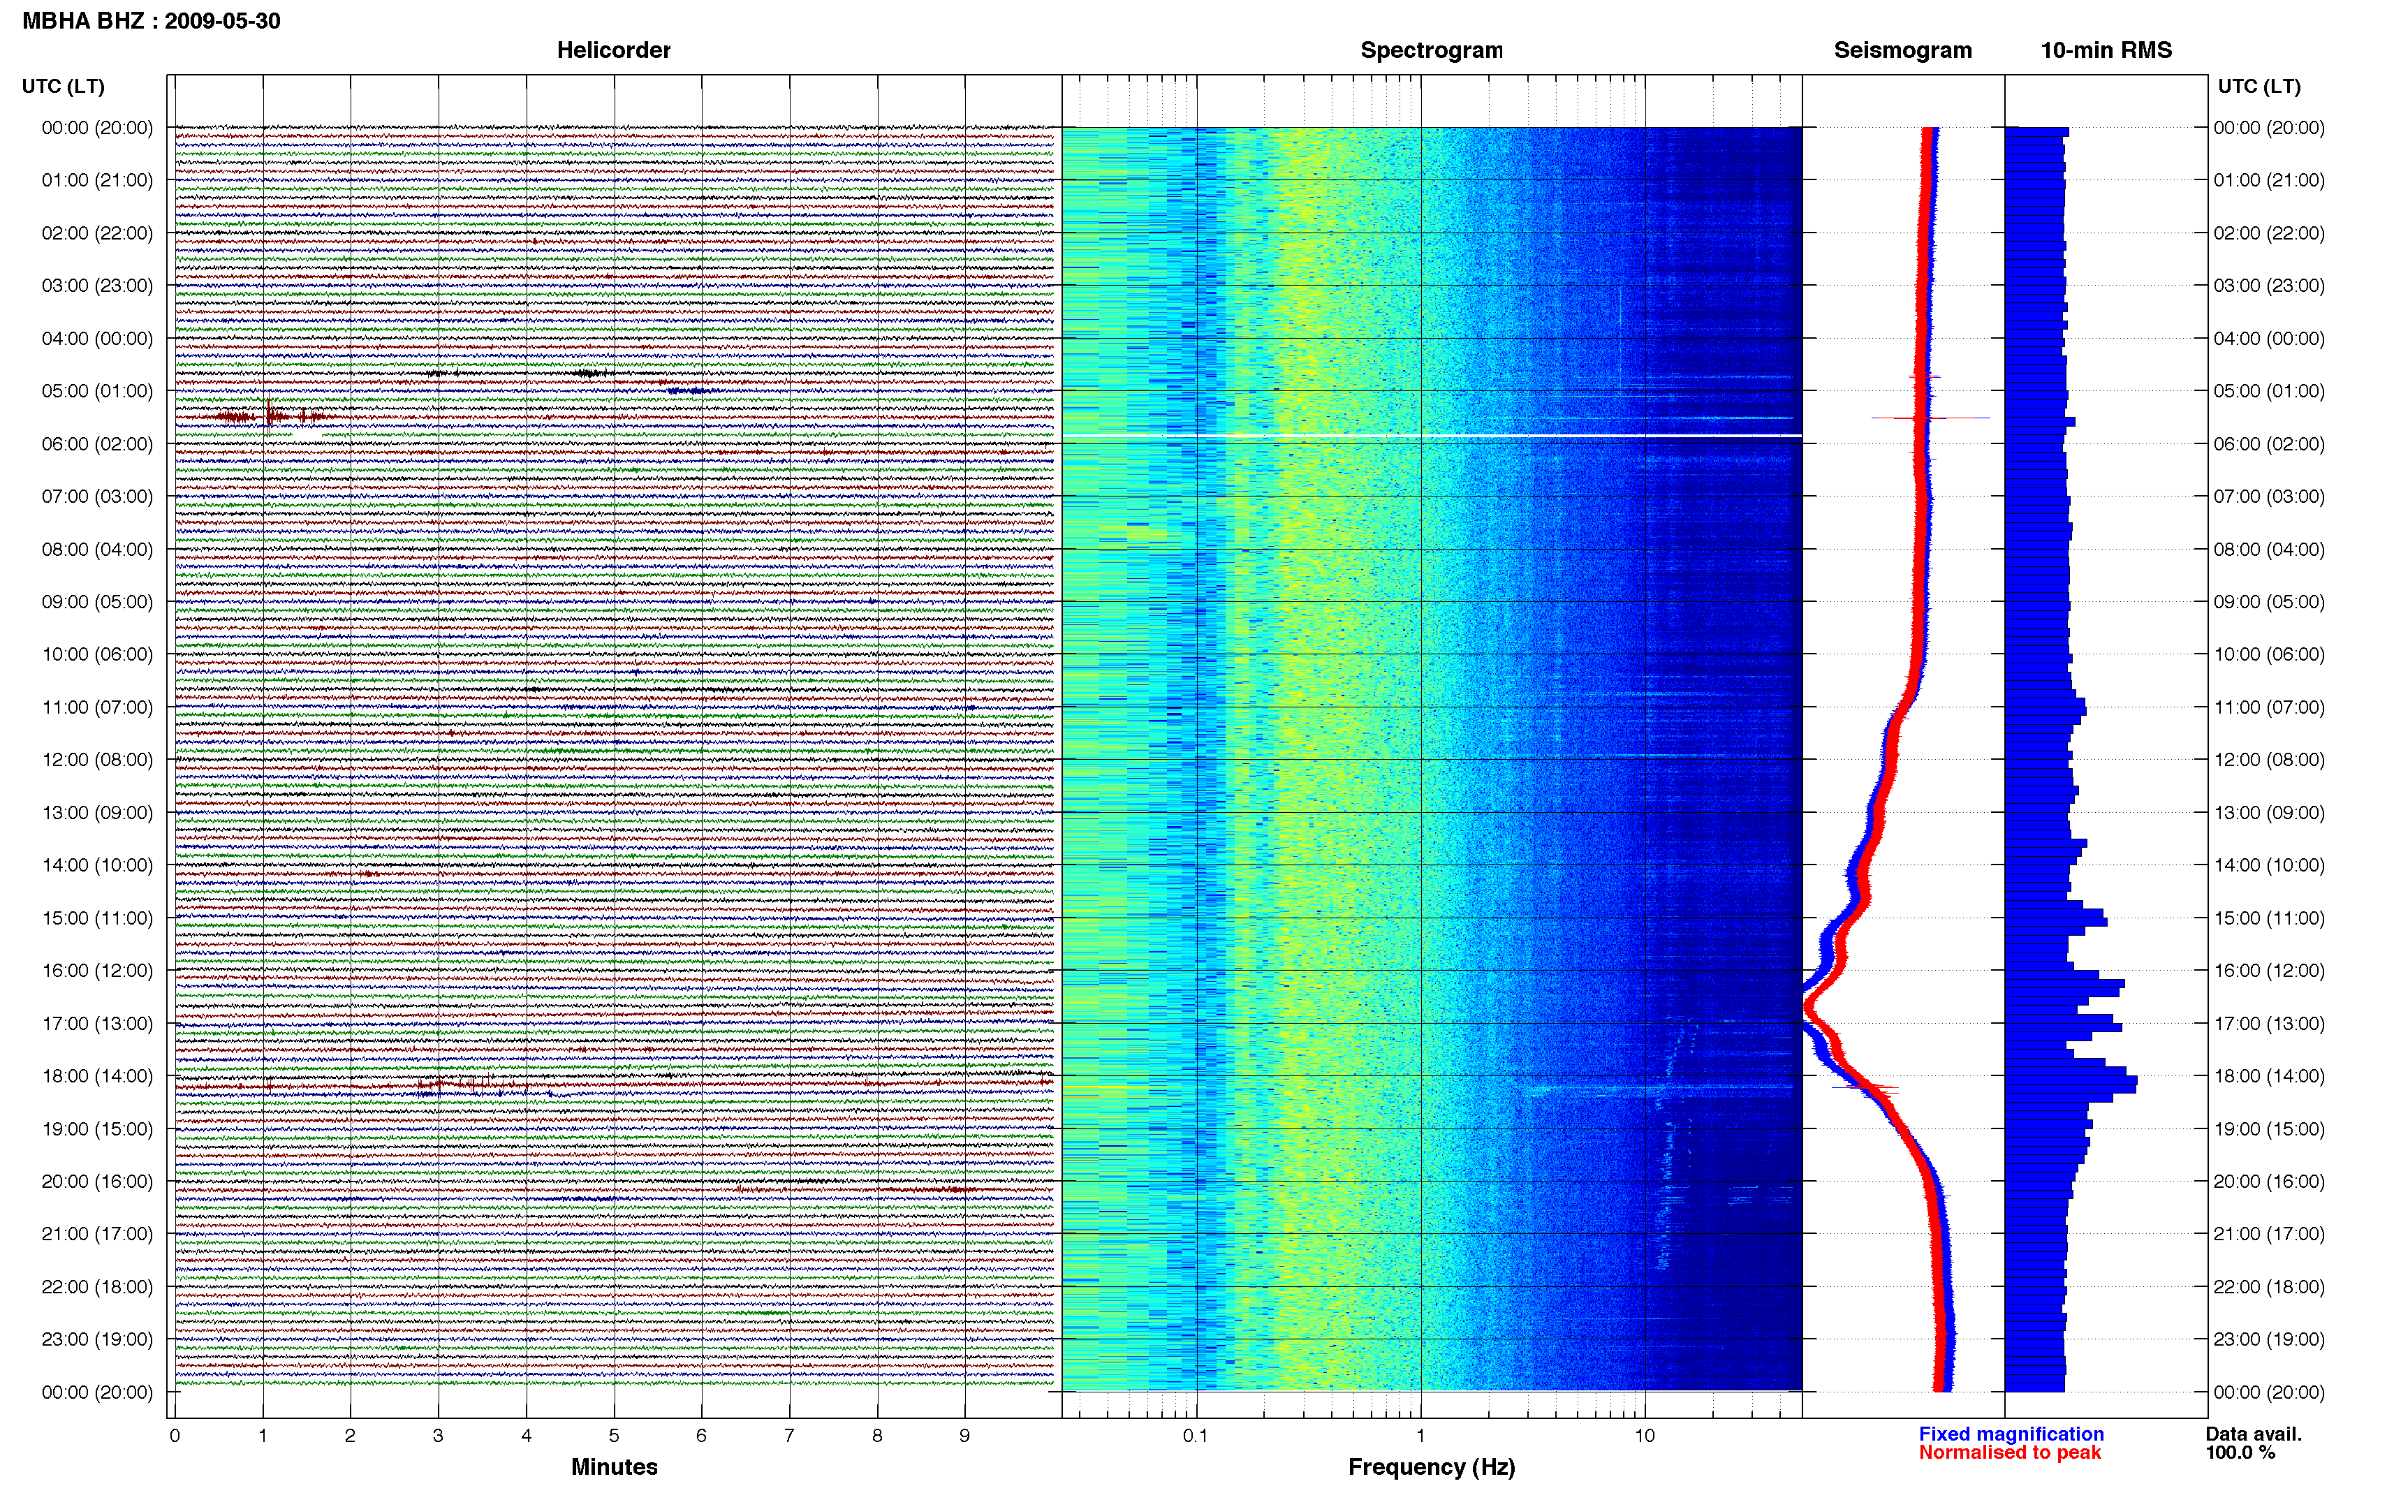This screenshot has height=1493, width=2387.
Task: Click the '10' frequency tick label
Action: pyautogui.click(x=1645, y=1436)
